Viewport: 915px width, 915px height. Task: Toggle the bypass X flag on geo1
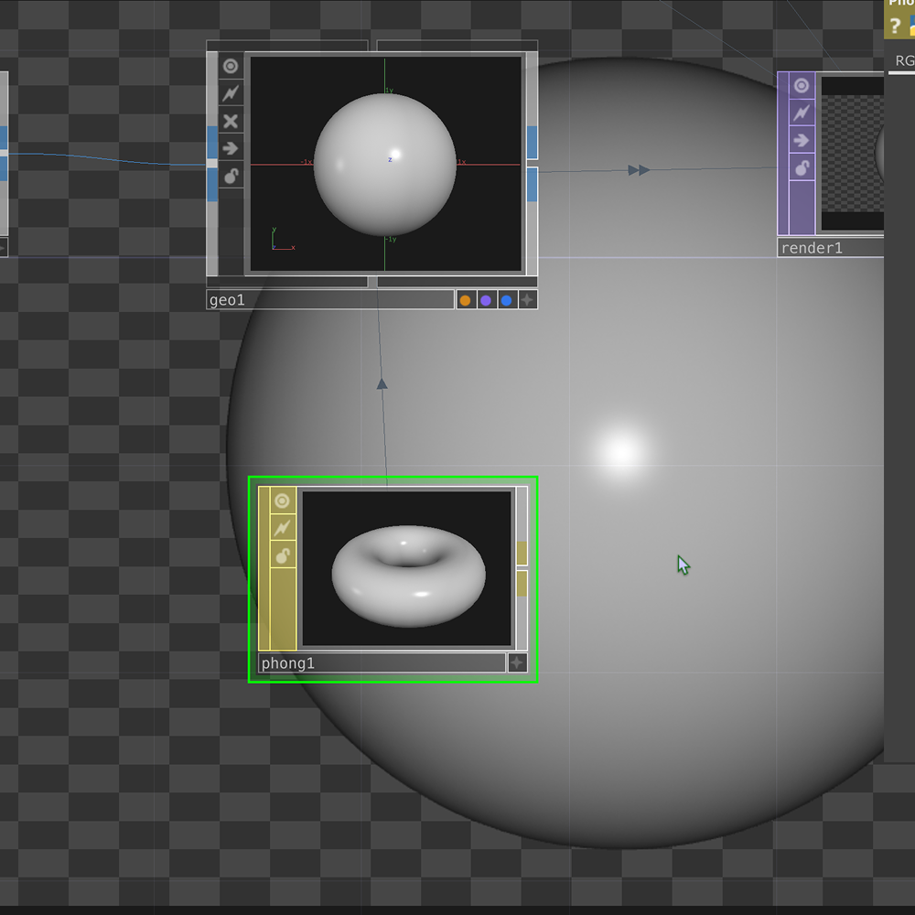231,121
